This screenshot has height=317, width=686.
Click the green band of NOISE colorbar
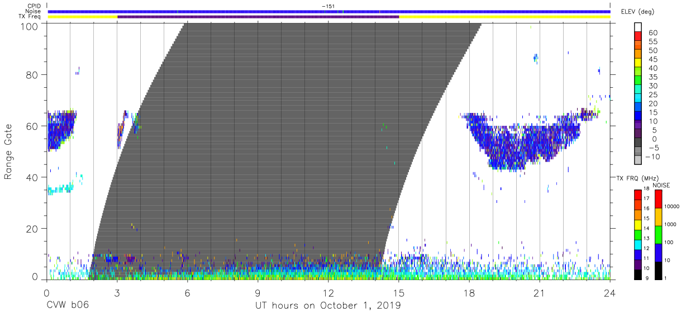click(658, 234)
